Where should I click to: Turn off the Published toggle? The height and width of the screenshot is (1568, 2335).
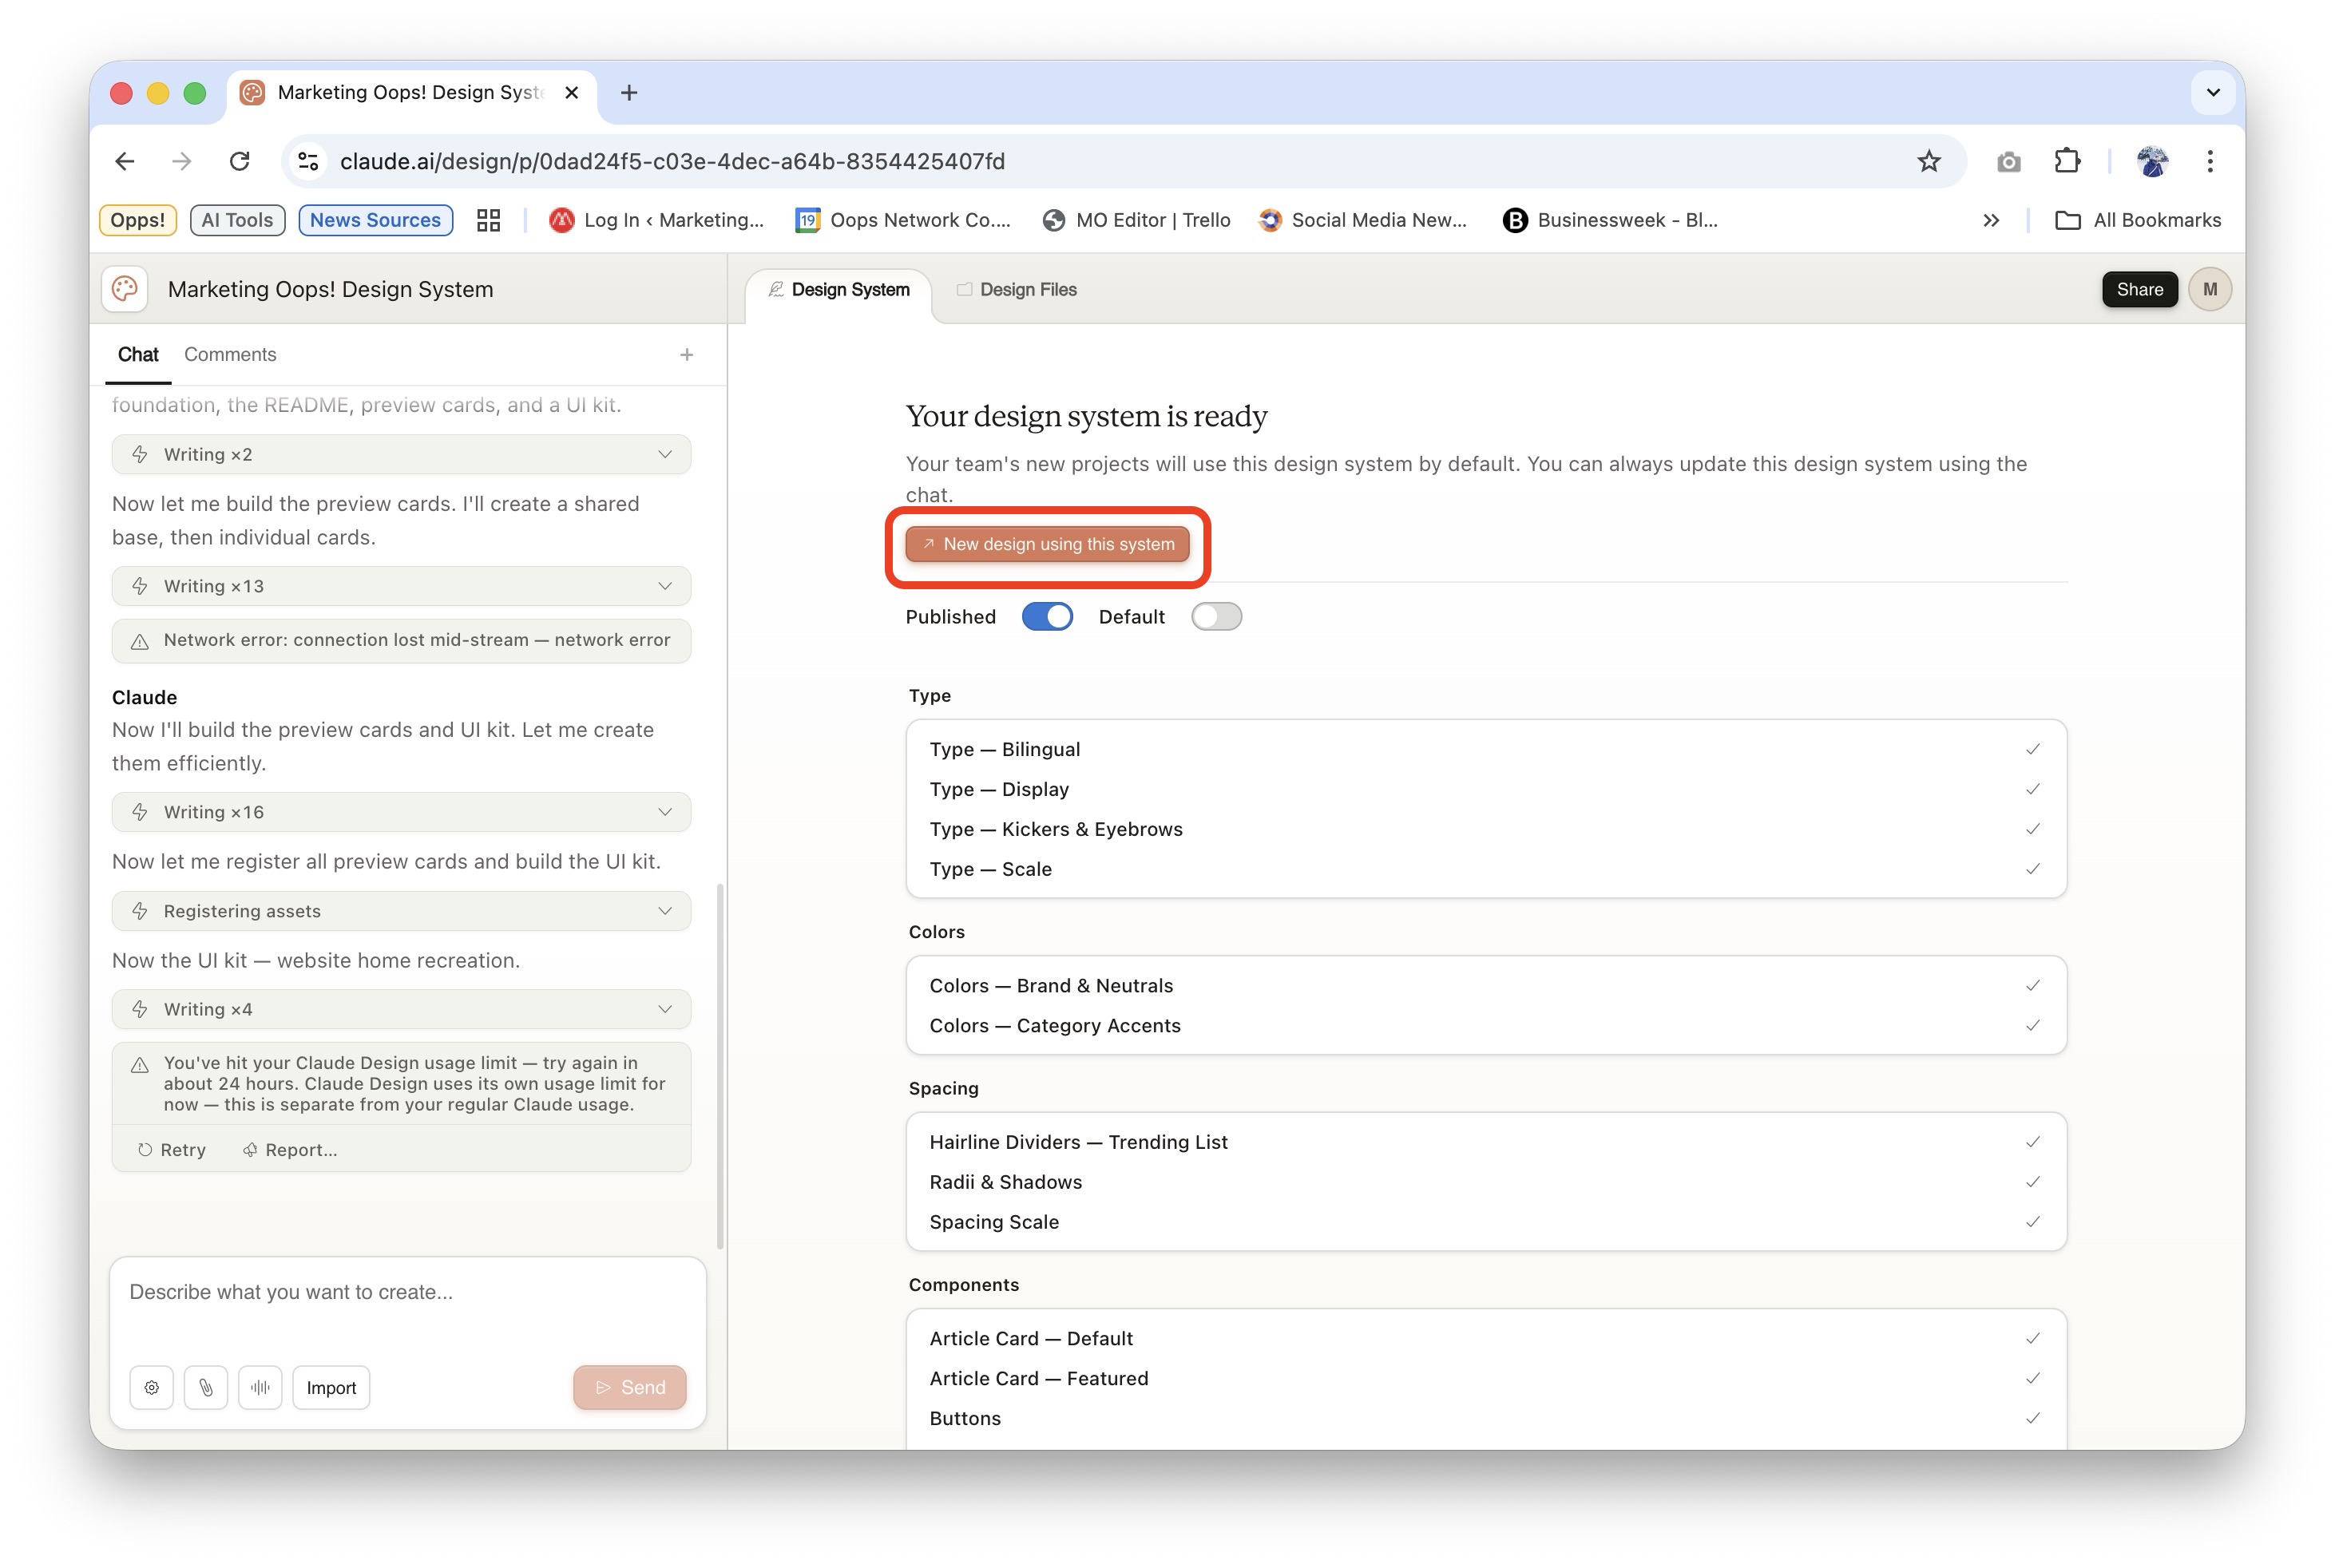coord(1046,617)
